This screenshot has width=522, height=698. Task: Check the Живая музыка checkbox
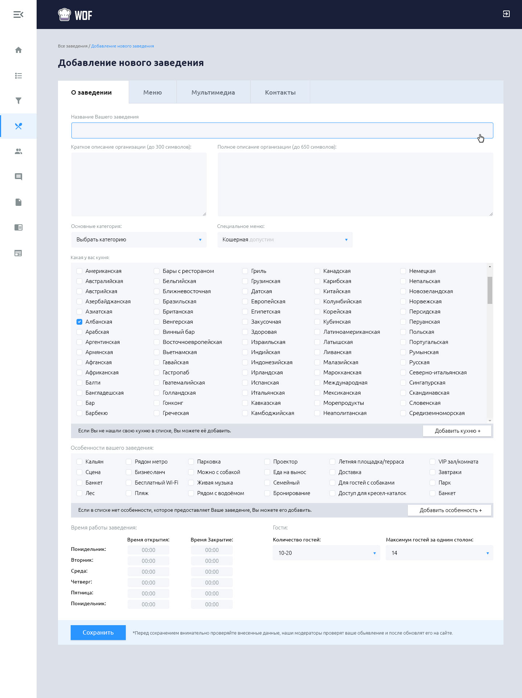pyautogui.click(x=191, y=483)
